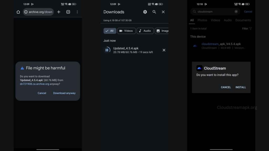Open a new tab with the plus icon
Viewport: 269px width, 151px height.
pos(58,12)
